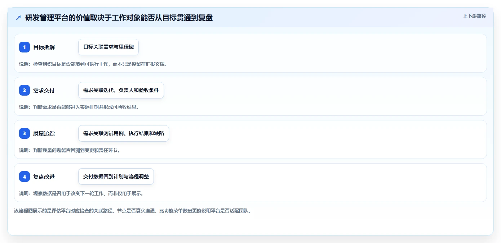Open the 目标关联需求与里程碑 chip
This screenshot has width=501, height=243.
tap(108, 47)
